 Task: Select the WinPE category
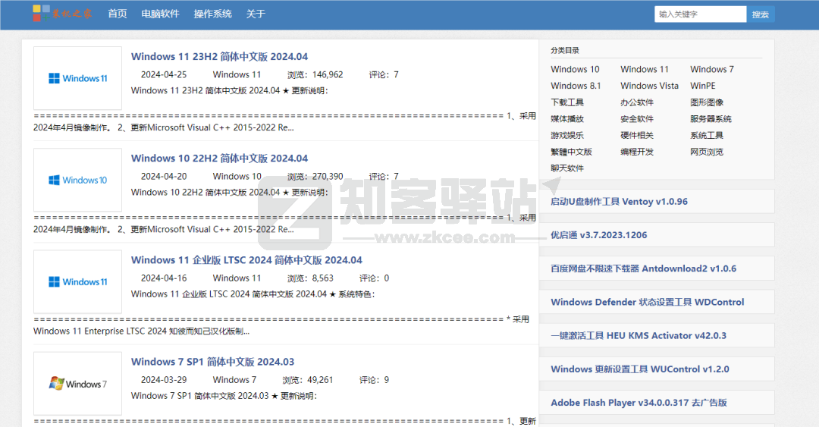coord(702,86)
